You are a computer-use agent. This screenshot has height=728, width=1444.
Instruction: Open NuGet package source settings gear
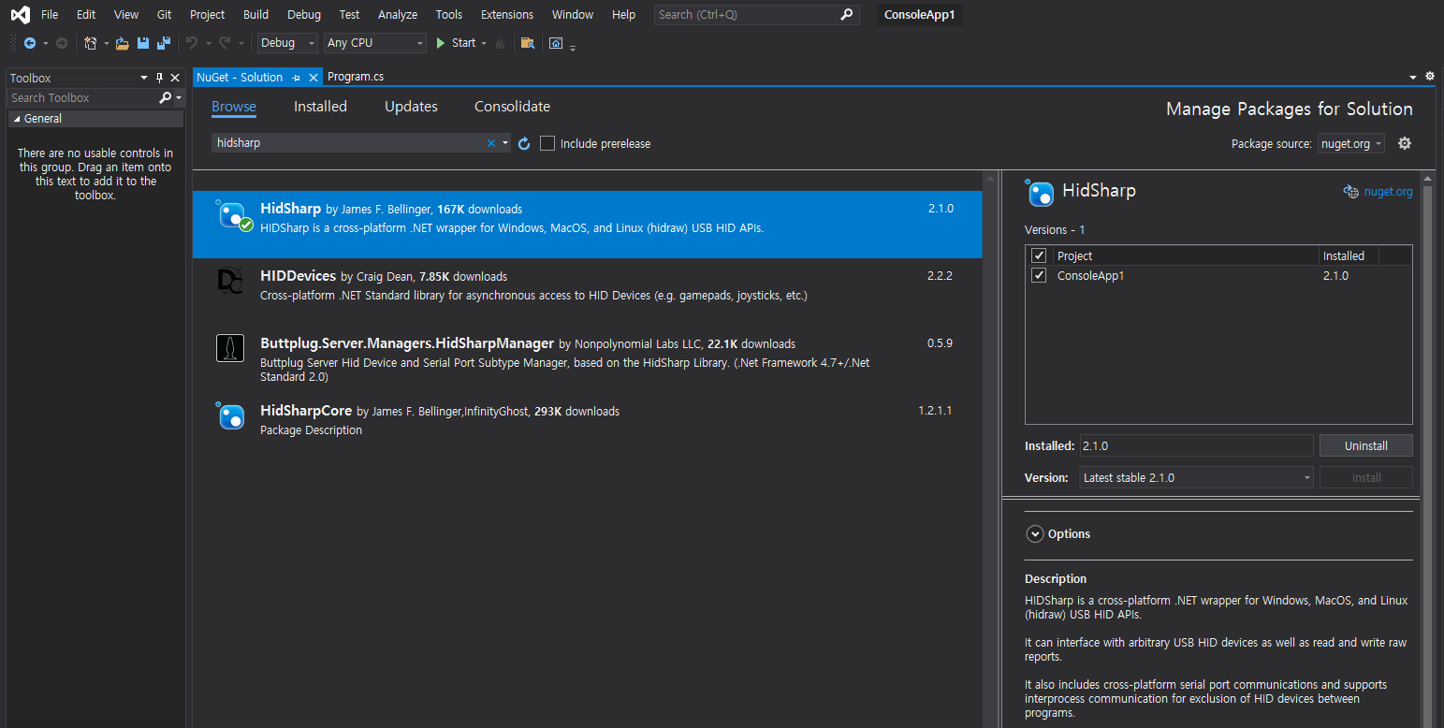[1405, 143]
